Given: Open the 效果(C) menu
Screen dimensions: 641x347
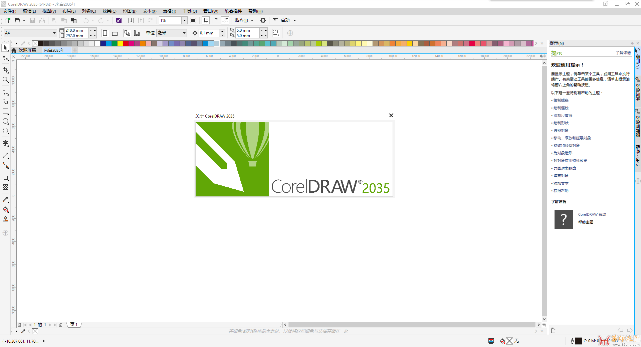Looking at the screenshot, I should [110, 11].
